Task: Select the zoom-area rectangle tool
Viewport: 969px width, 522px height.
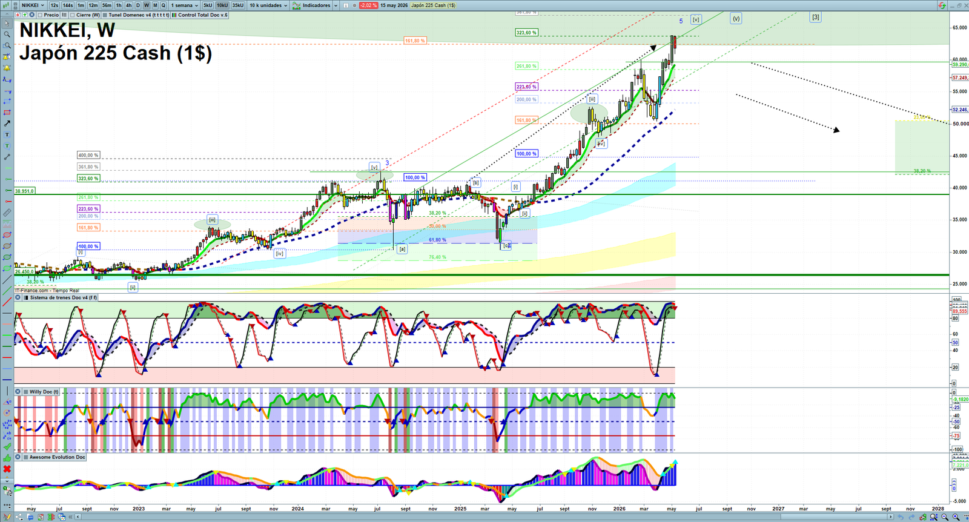Action: [7, 45]
